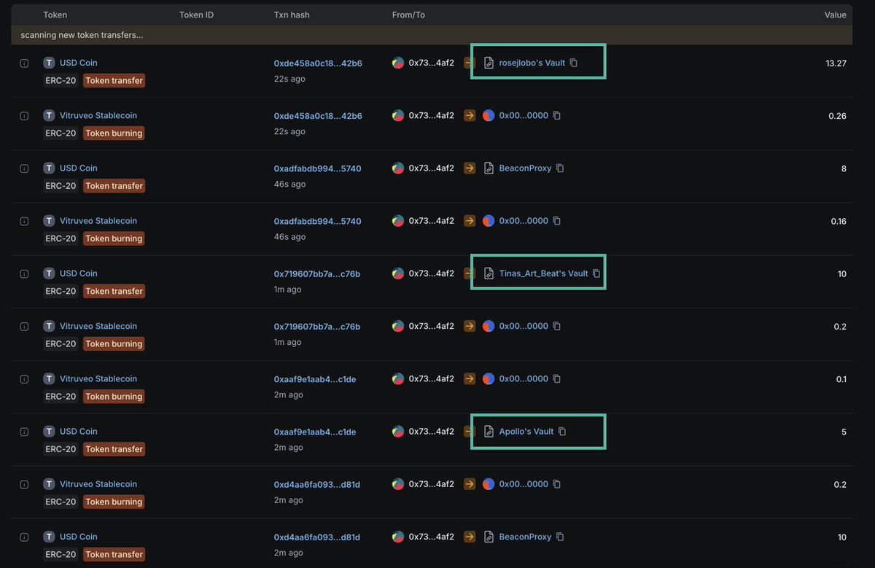Open info icon for the 13.27 USD Coin row
This screenshot has width=875, height=568.
[24, 63]
